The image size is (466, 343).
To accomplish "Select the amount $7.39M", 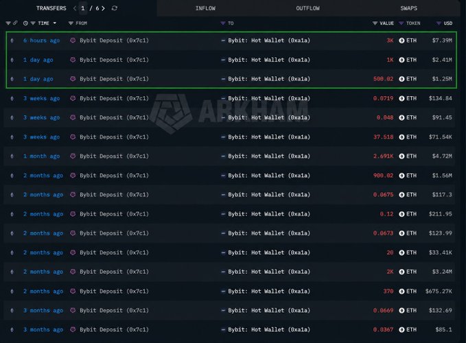I will point(442,40).
